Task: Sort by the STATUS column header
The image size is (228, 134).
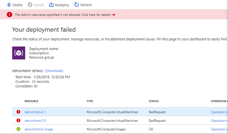Action: (x=154, y=101)
